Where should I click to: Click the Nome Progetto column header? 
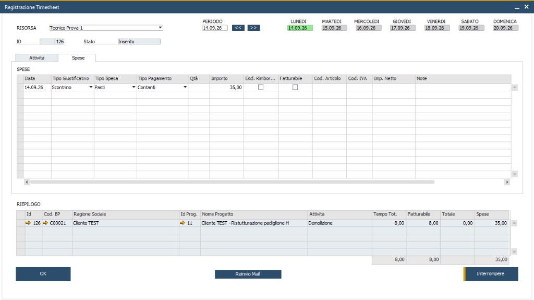click(254, 214)
